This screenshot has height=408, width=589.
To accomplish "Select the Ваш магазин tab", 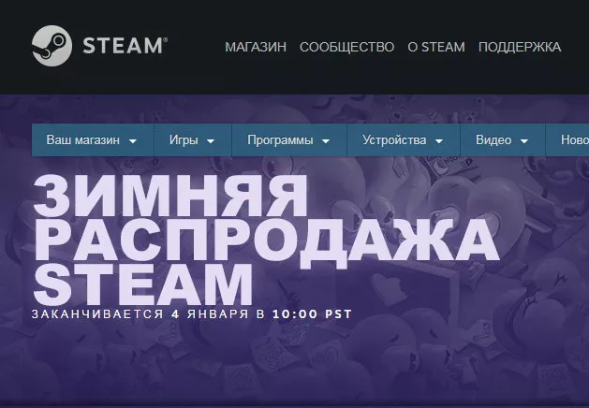I will point(93,140).
